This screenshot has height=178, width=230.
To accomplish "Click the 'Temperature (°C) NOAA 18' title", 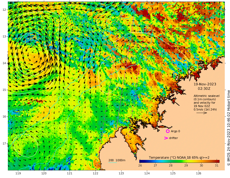I will pyautogui.click(x=170, y=157).
